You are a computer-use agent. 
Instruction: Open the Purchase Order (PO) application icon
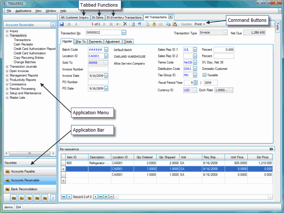(37, 198)
